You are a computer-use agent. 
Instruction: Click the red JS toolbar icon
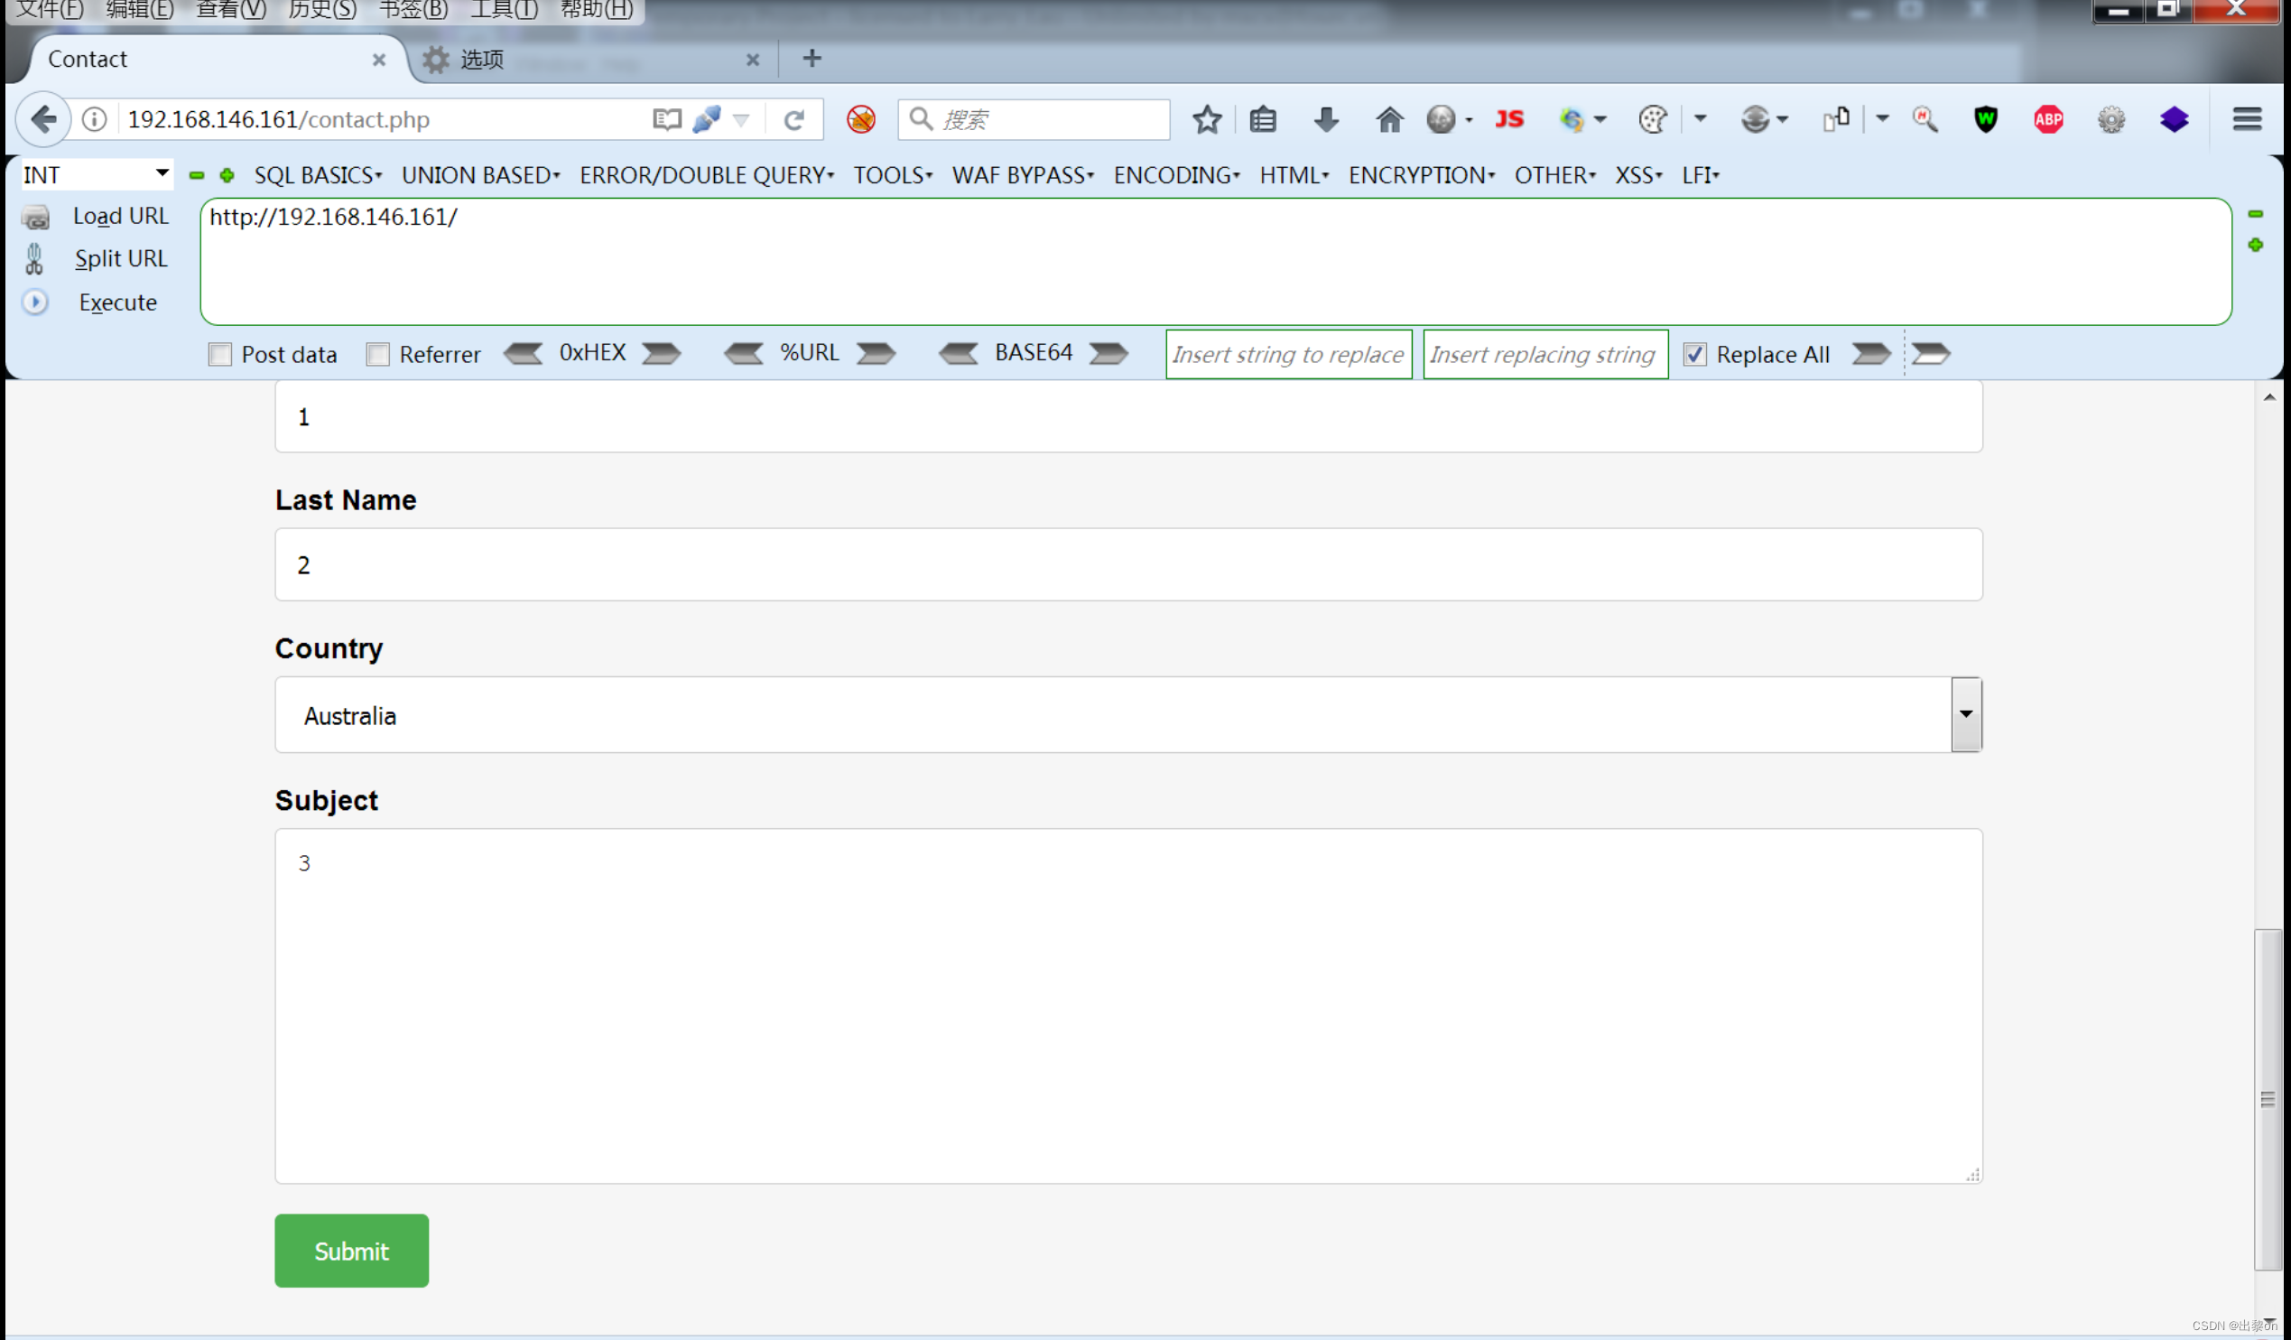1509,119
